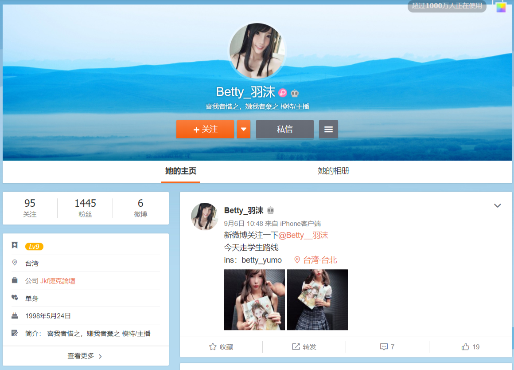Click the repost share icon under the post
The width and height of the screenshot is (514, 370).
[296, 347]
